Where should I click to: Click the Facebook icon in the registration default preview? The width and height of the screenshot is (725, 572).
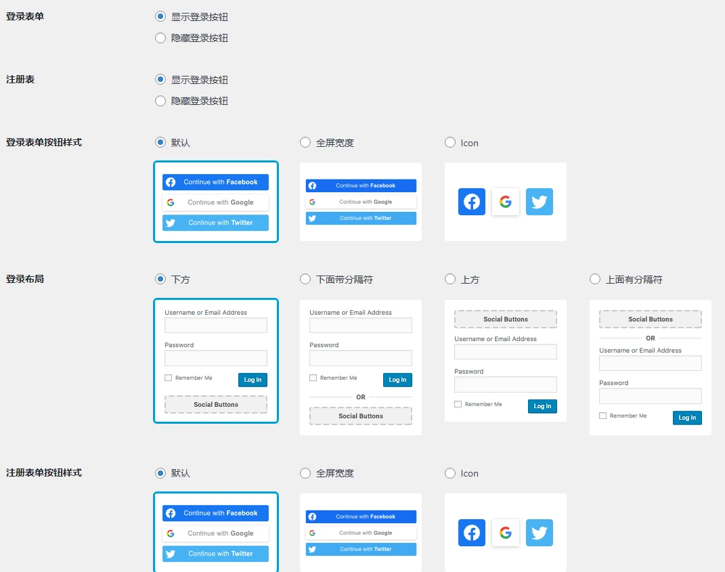coord(171,513)
